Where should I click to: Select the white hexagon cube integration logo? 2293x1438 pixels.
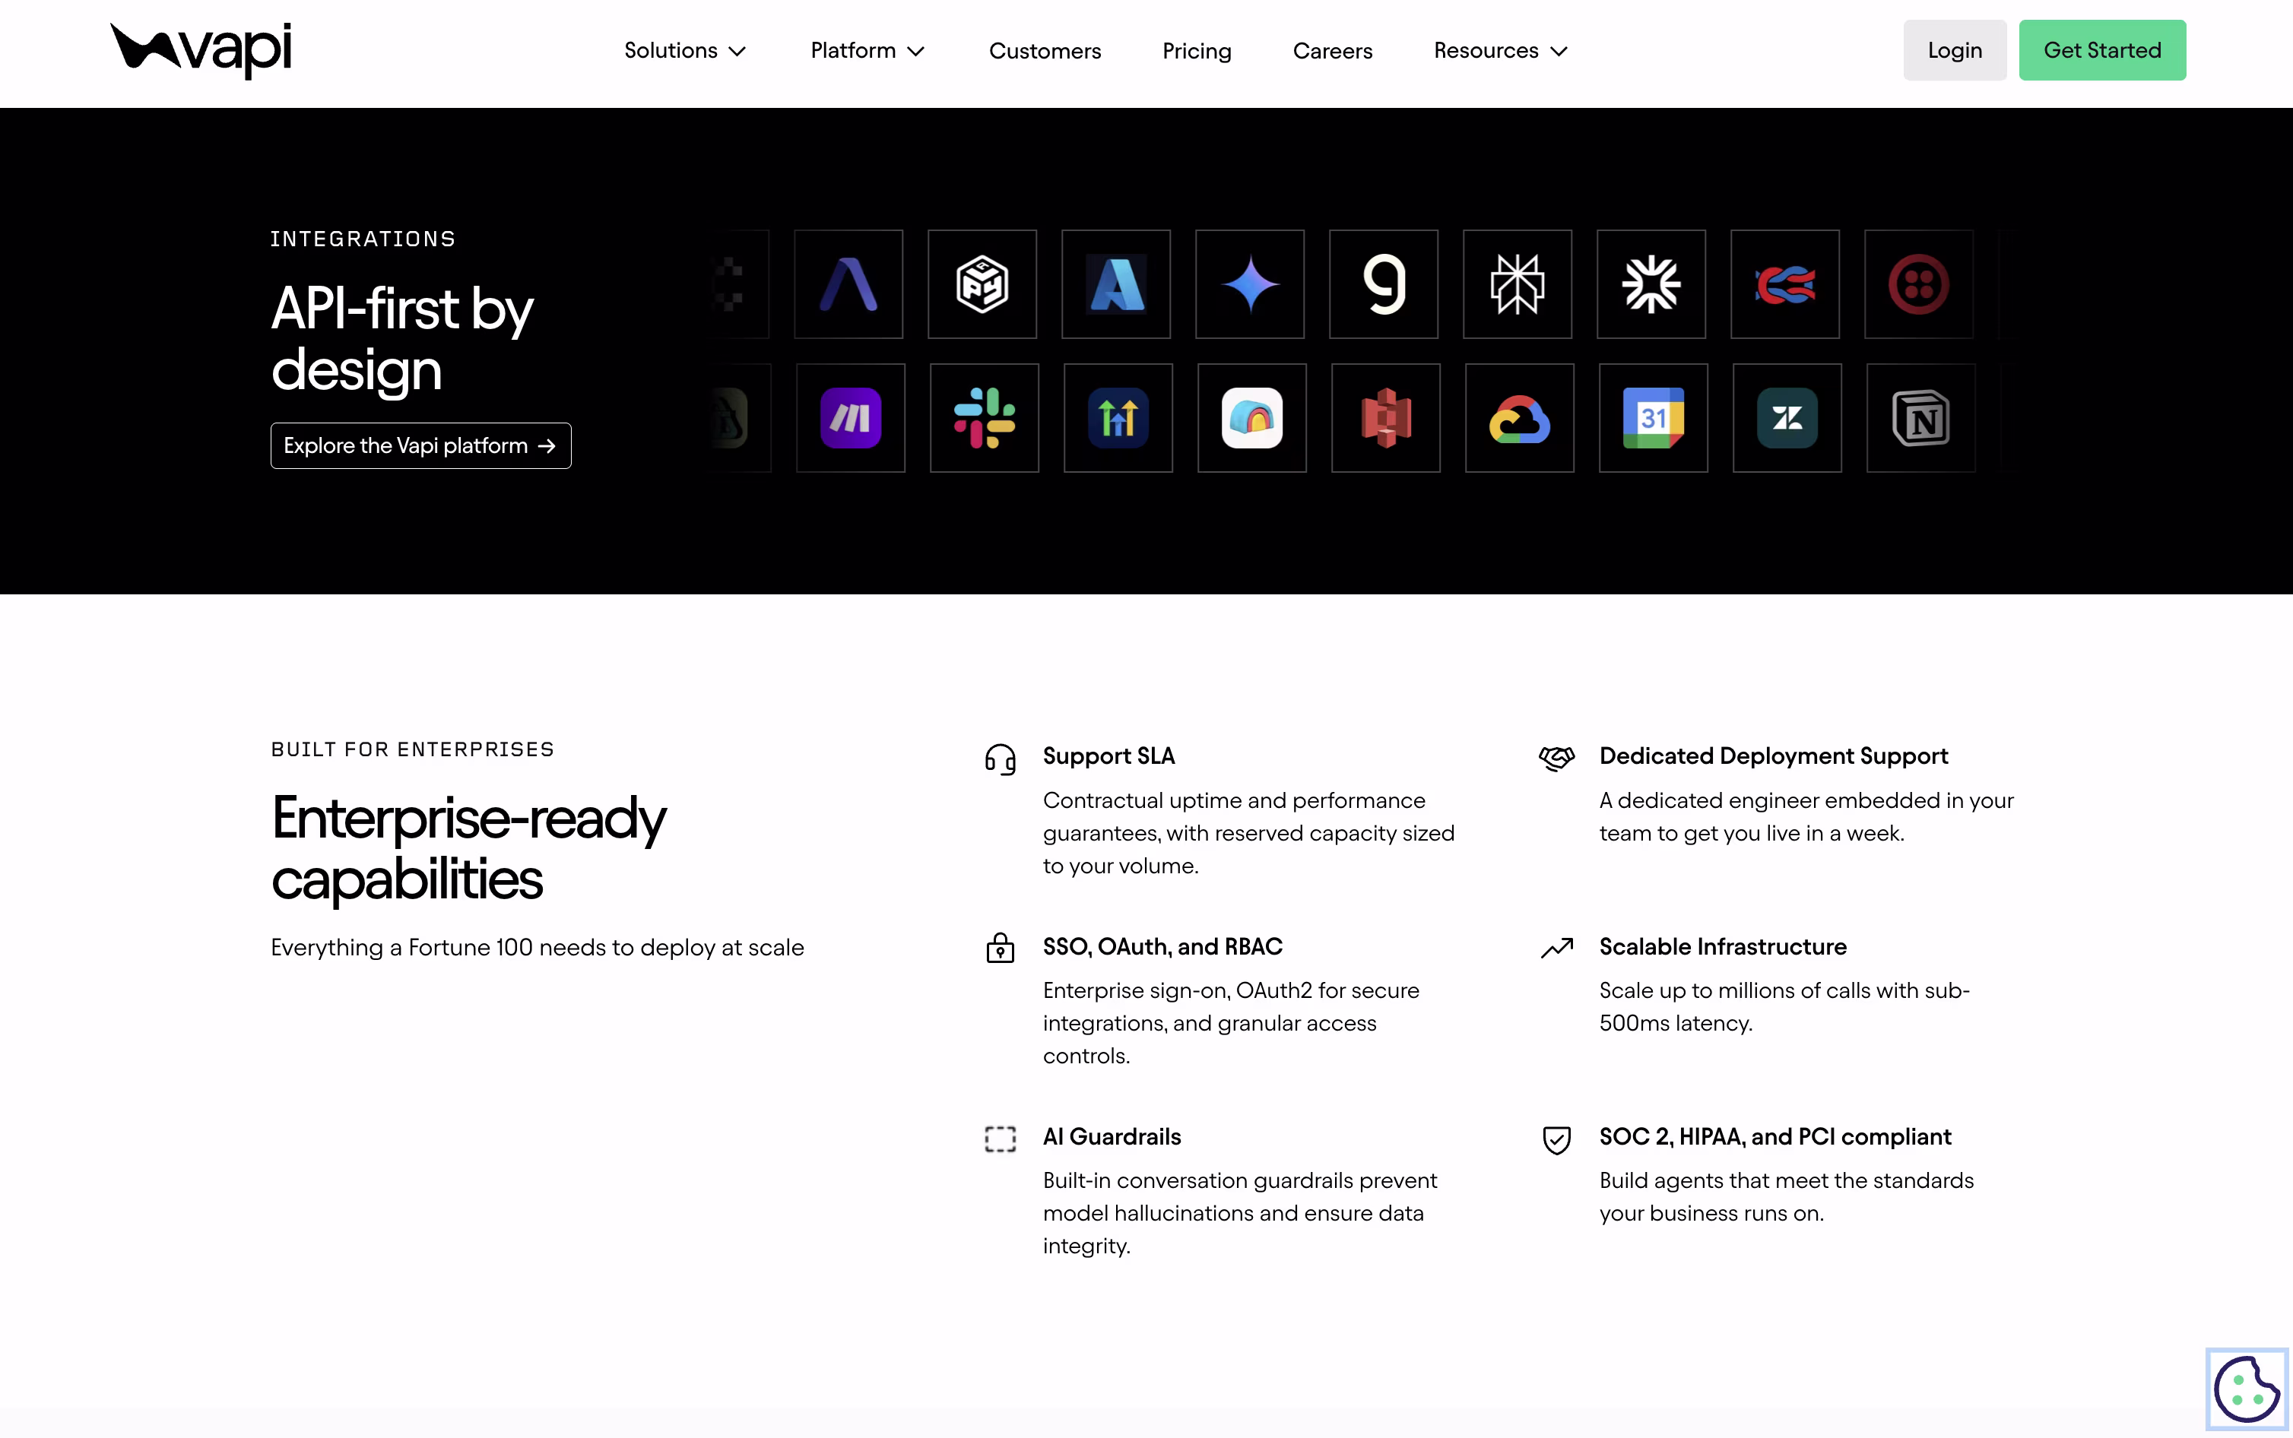[982, 283]
